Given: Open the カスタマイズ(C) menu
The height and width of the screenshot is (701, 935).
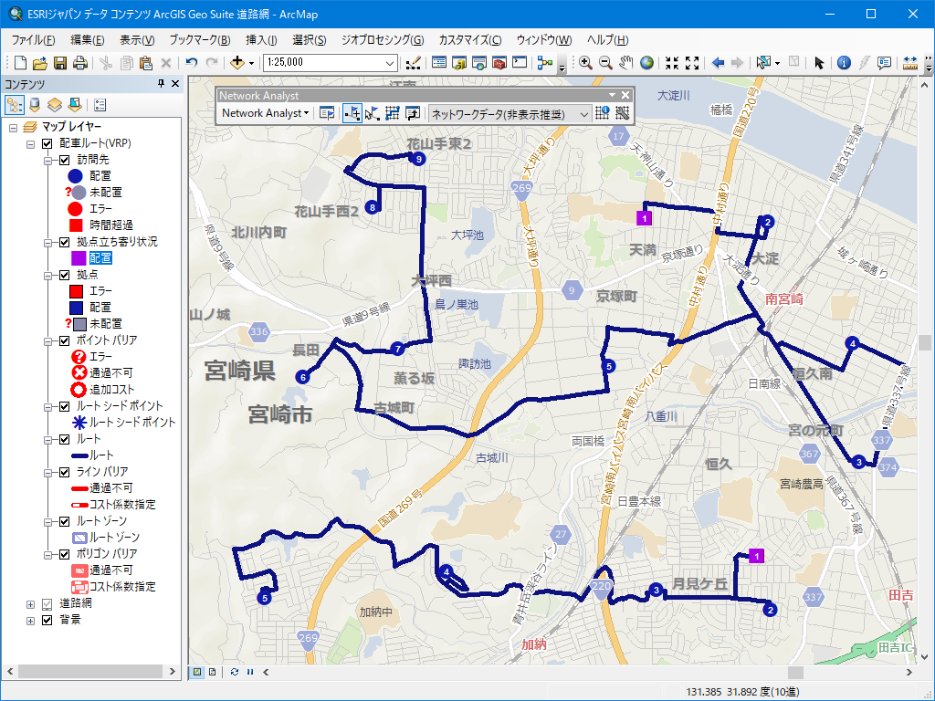Looking at the screenshot, I should (x=470, y=40).
